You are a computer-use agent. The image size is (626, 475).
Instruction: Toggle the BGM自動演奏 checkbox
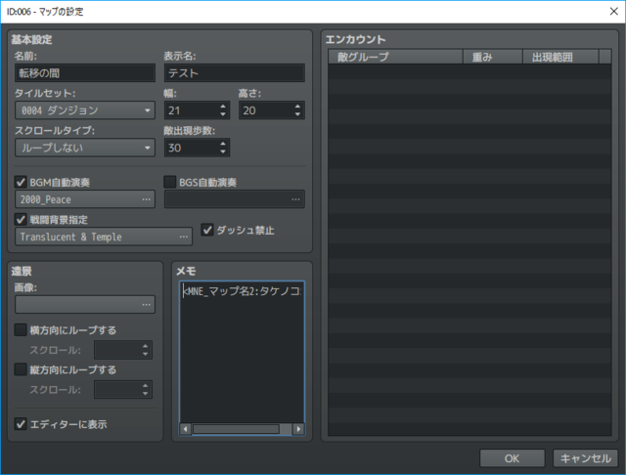(x=21, y=182)
